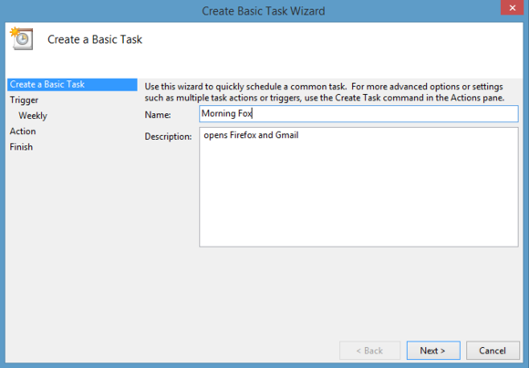Click the large 'Create a Basic Task' heading
This screenshot has width=529, height=368.
[95, 39]
